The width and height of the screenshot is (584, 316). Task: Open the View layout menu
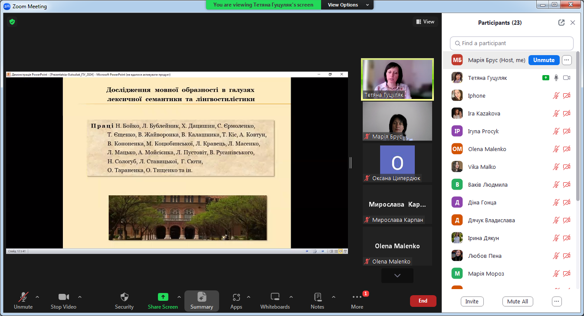pyautogui.click(x=425, y=22)
